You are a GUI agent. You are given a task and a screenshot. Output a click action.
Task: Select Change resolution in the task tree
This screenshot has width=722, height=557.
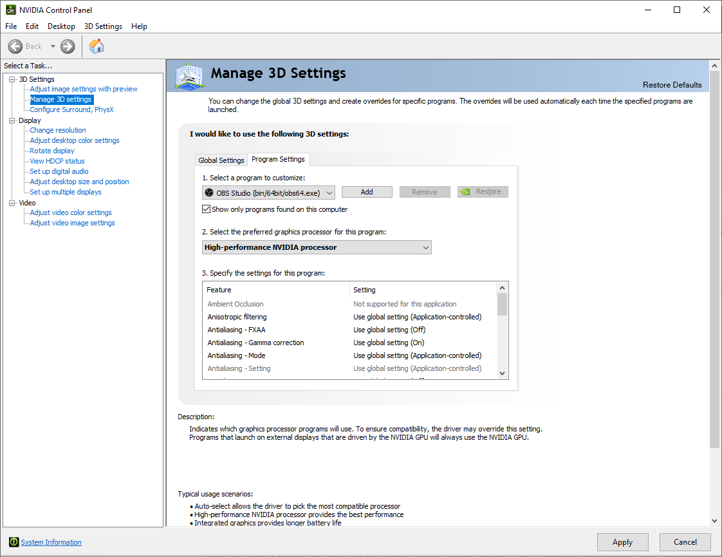pyautogui.click(x=58, y=130)
